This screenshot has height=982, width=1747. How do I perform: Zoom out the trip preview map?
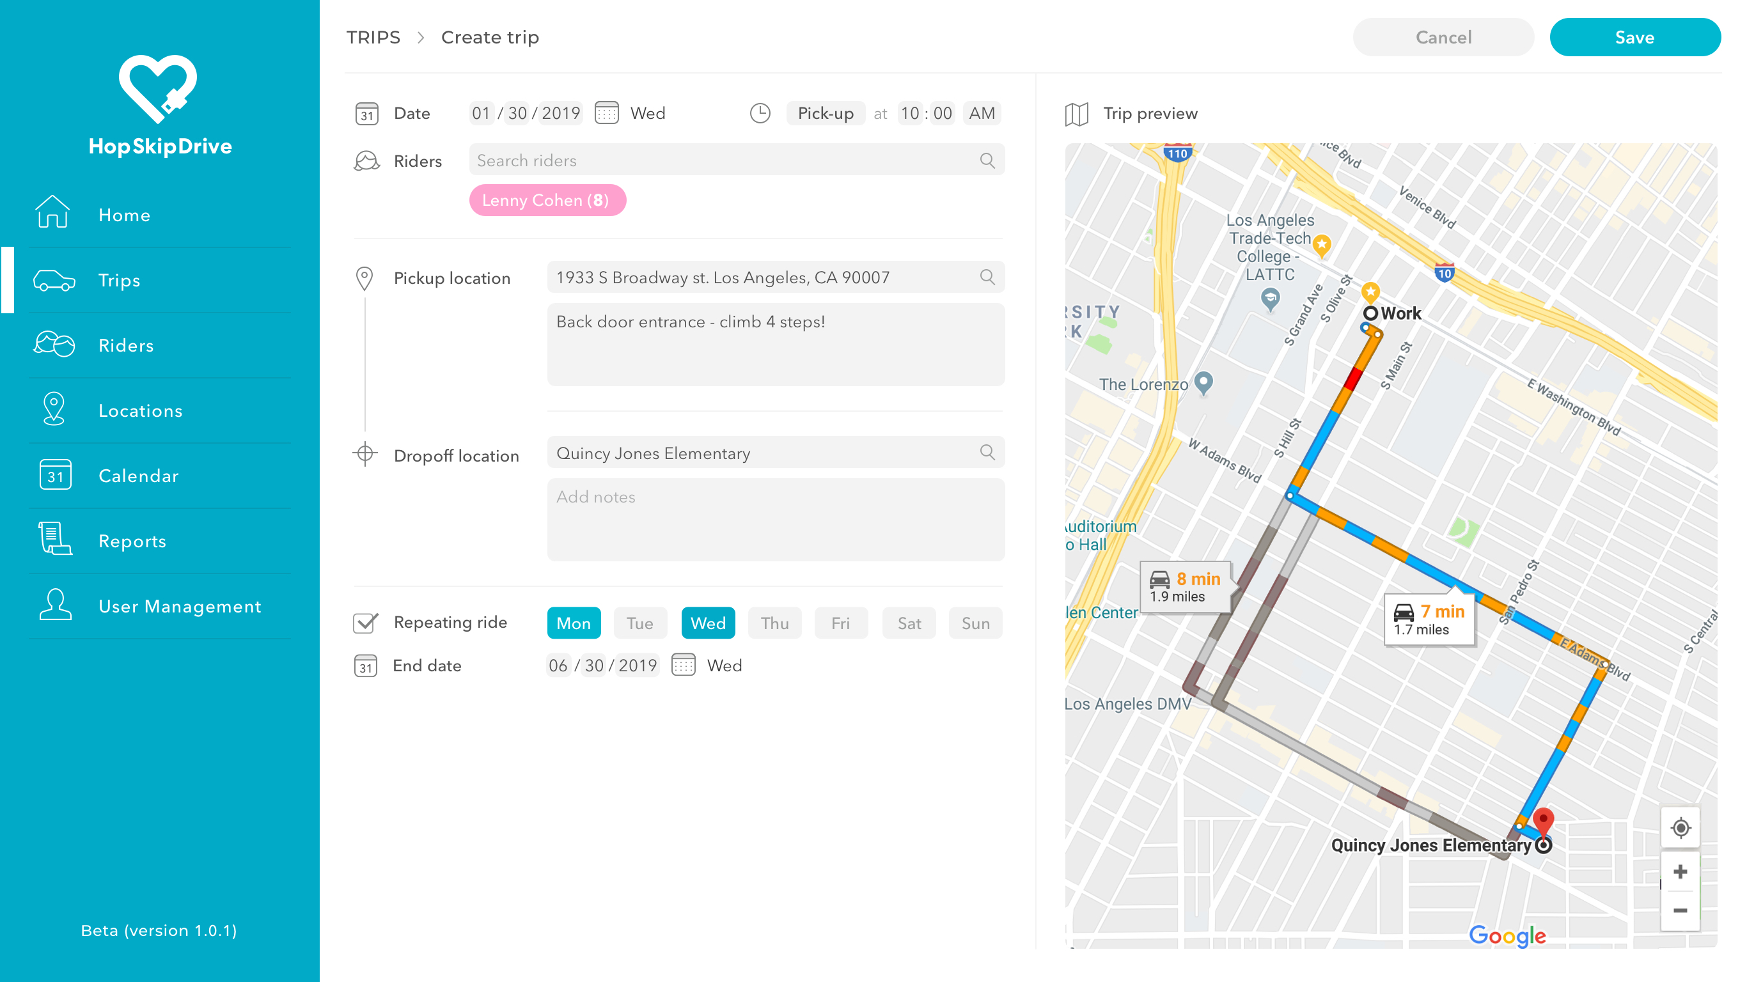[1680, 911]
